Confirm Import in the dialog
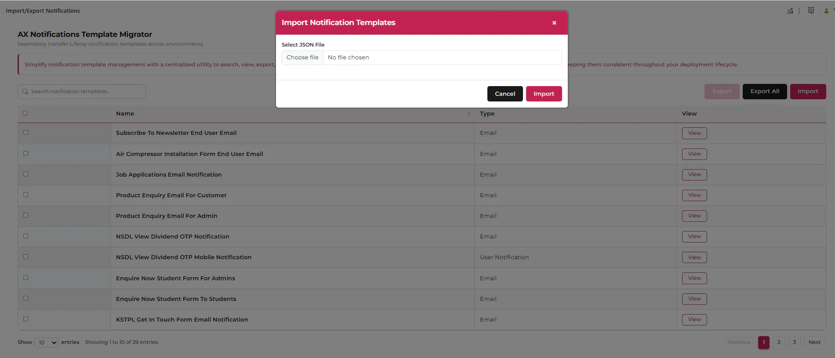The width and height of the screenshot is (835, 358). click(x=544, y=94)
